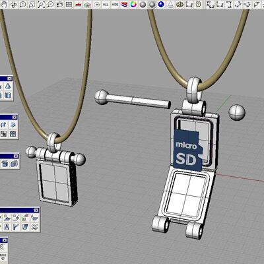Click the ALL select button
This screenshot has height=264, width=264.
point(106,4)
